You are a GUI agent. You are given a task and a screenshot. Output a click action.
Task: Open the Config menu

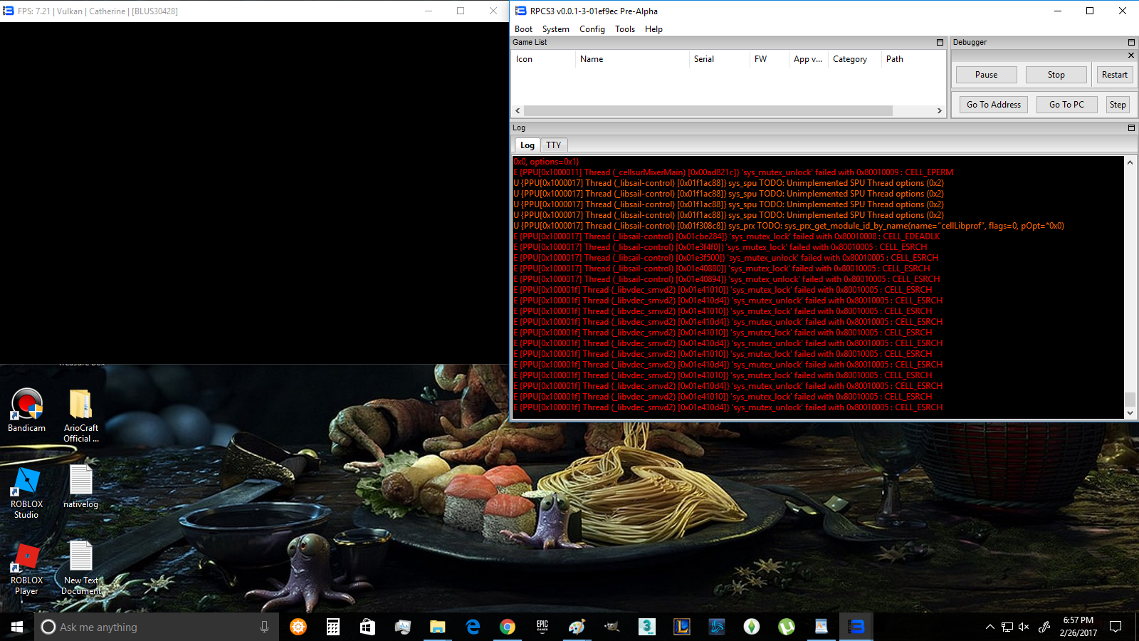(x=592, y=29)
